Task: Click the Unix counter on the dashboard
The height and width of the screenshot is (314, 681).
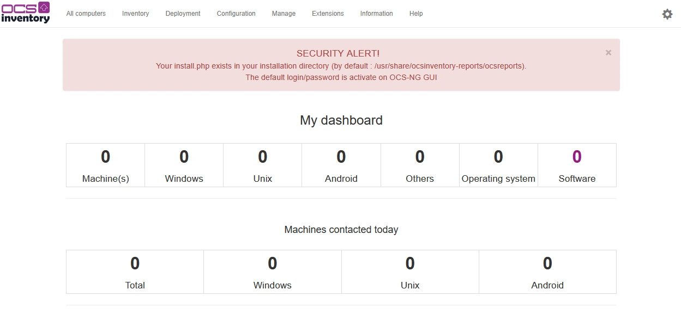Action: 262,165
